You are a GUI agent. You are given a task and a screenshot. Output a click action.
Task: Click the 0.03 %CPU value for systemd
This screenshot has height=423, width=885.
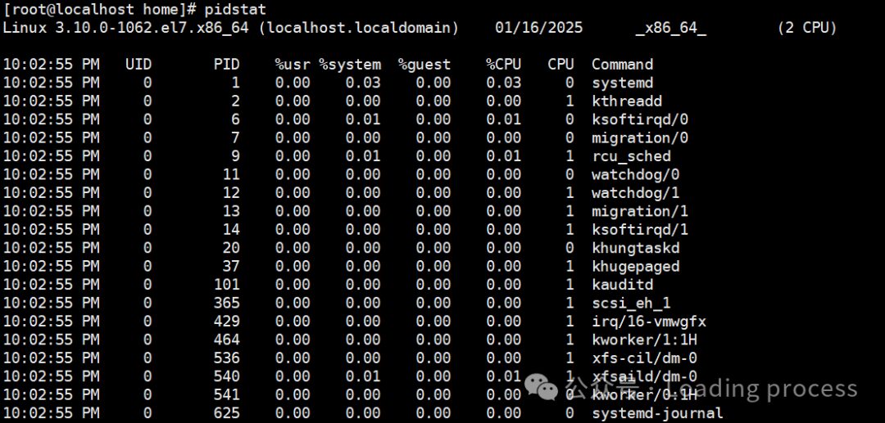point(503,83)
